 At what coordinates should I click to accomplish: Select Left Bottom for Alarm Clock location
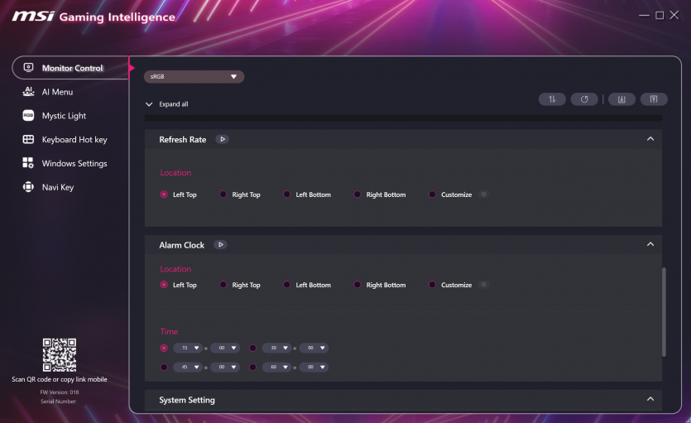tap(287, 285)
